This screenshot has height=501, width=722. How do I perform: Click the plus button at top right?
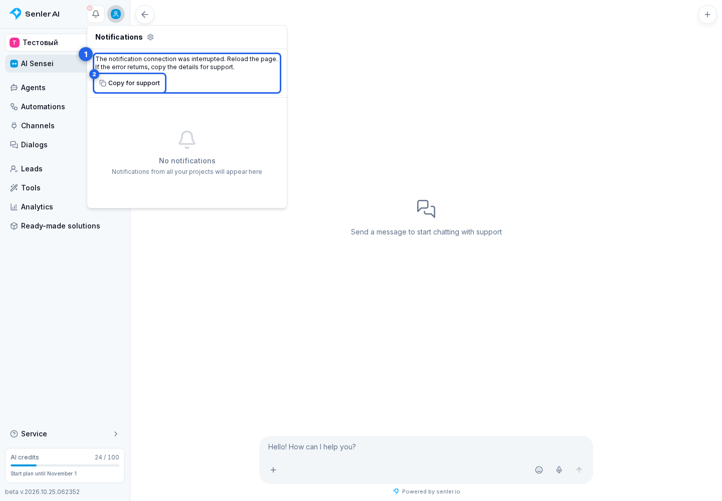click(707, 15)
